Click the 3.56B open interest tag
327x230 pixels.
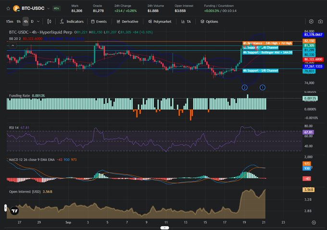tap(308, 190)
